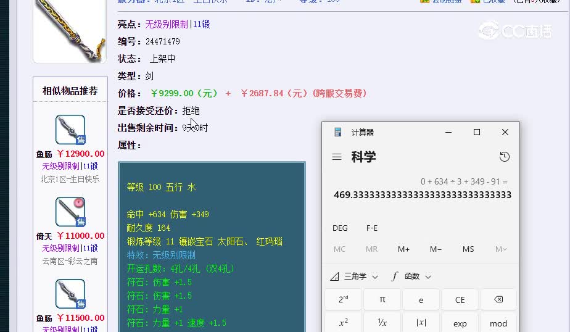Click the e constant key

click(x=421, y=299)
